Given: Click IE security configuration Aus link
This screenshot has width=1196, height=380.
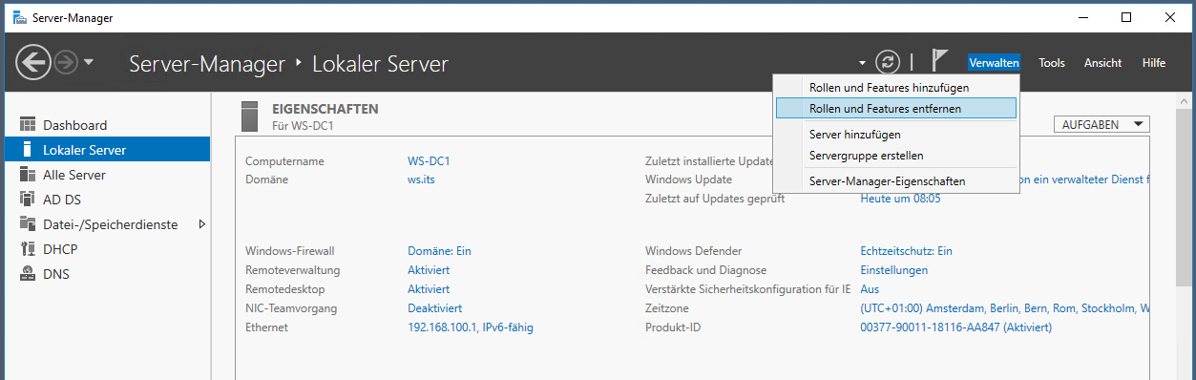Looking at the screenshot, I should (x=870, y=289).
